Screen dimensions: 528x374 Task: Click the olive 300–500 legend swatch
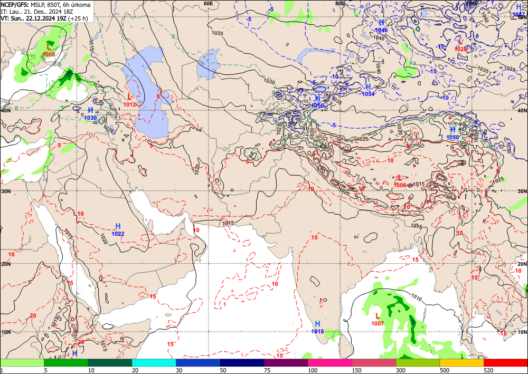(418, 362)
